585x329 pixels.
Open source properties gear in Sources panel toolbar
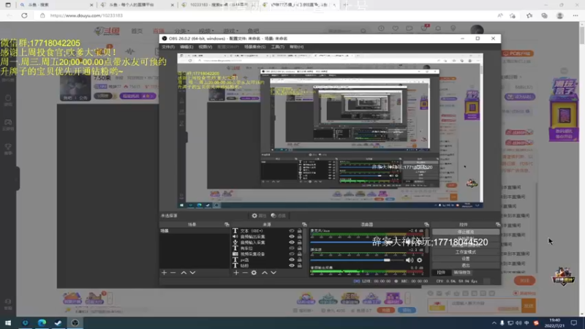point(254,273)
